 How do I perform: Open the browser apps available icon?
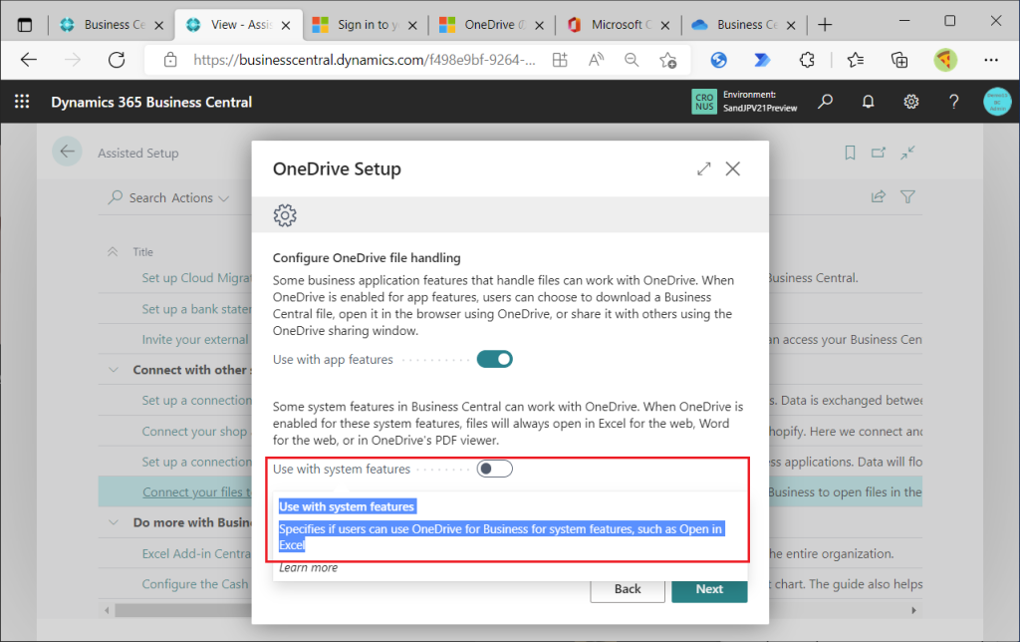click(560, 60)
